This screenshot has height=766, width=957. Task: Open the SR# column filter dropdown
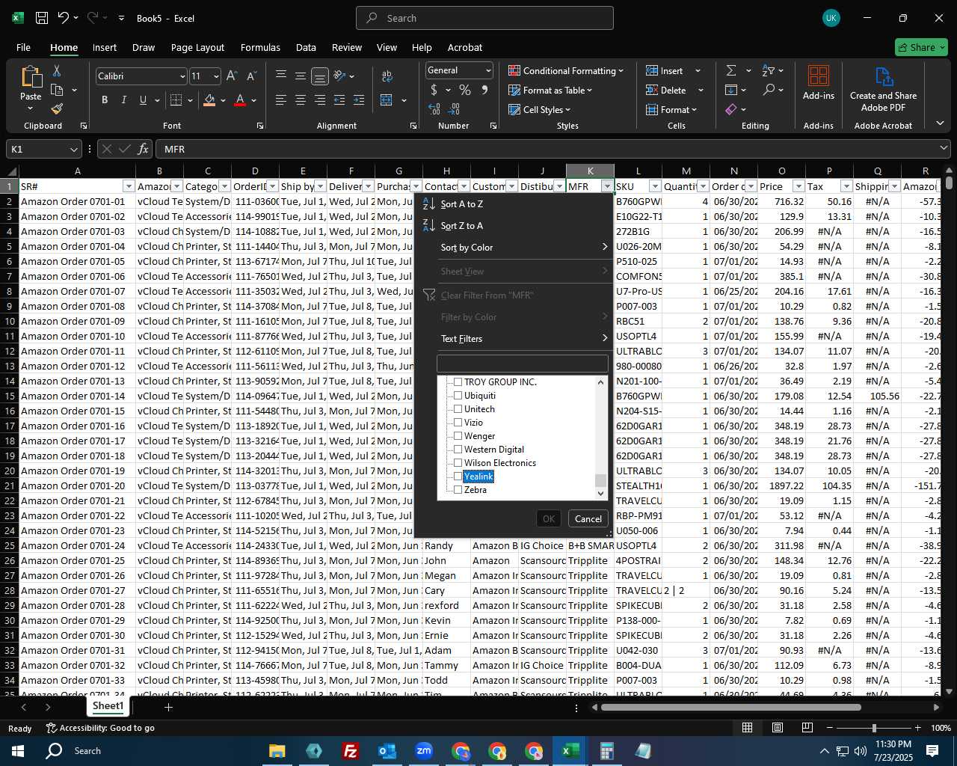129,186
